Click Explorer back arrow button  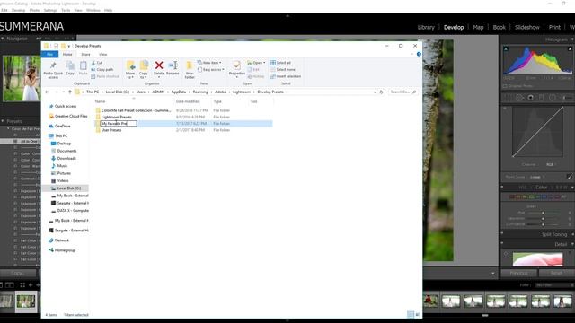47,92
